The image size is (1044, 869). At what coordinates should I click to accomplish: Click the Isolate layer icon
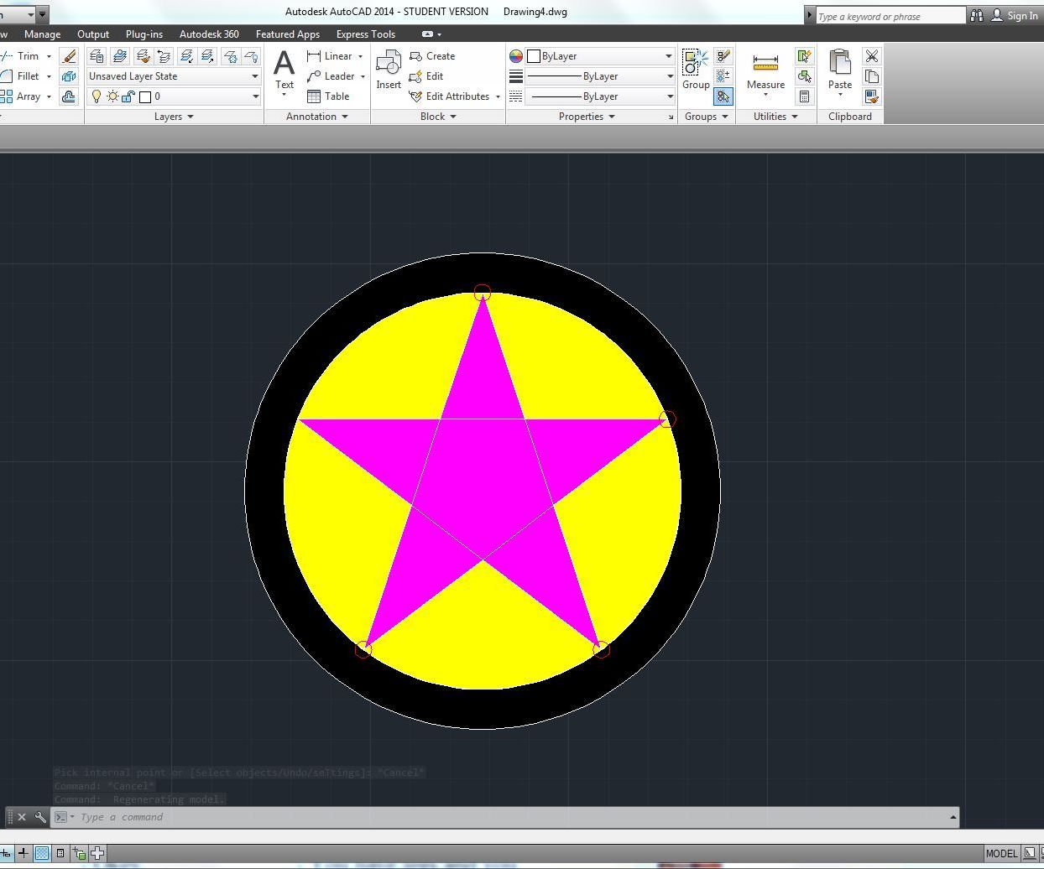coord(187,56)
